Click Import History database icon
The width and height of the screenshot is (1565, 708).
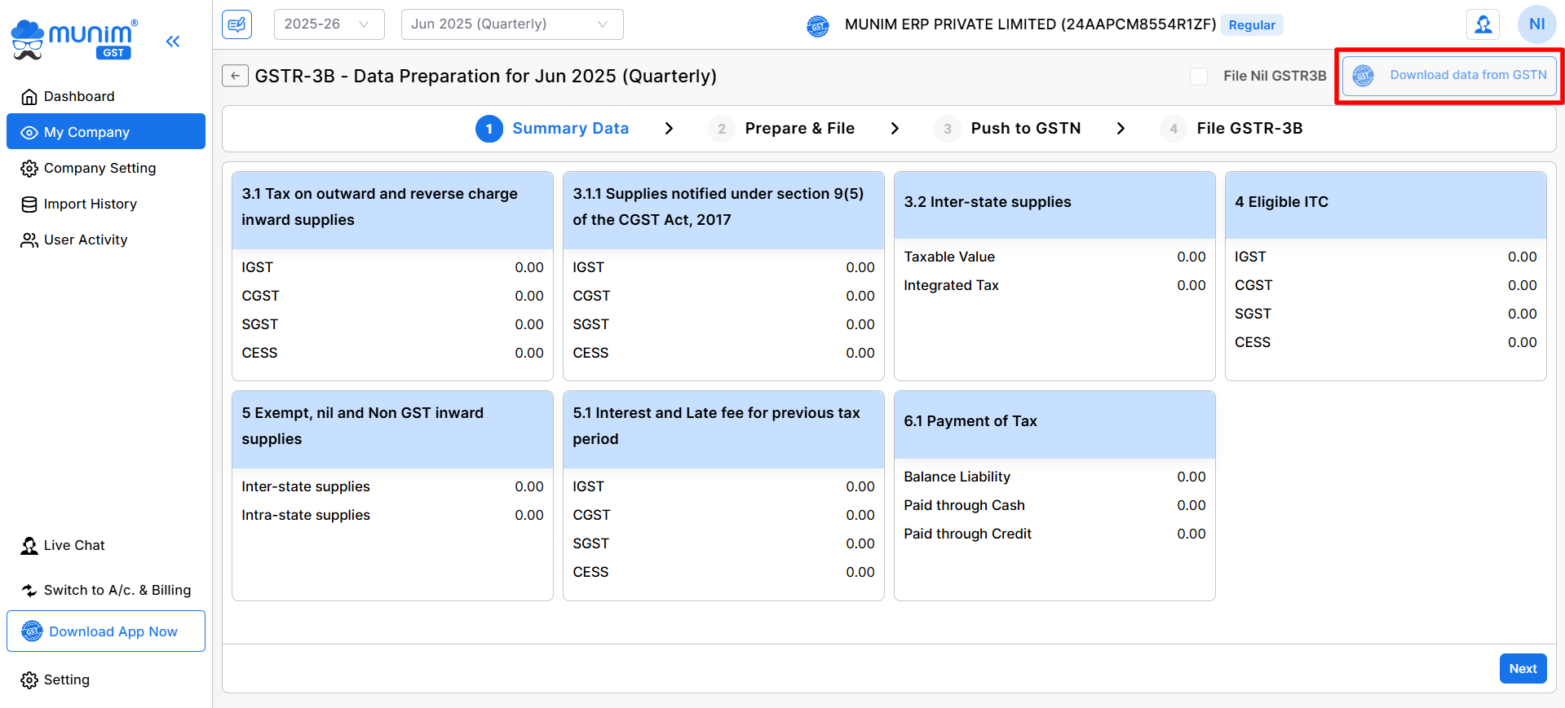(29, 204)
